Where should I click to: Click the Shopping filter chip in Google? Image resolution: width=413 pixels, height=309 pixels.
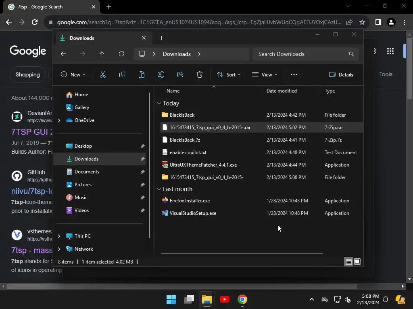[x=28, y=74]
